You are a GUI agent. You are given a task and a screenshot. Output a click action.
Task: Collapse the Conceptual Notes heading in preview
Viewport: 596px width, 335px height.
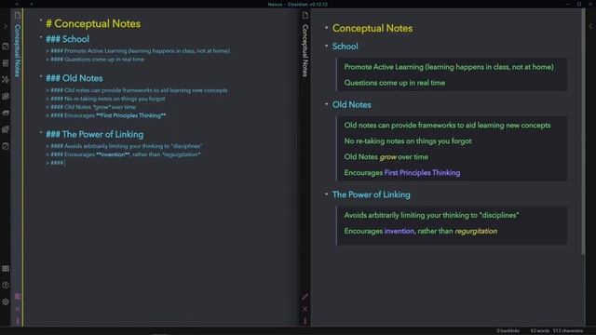tap(326, 28)
